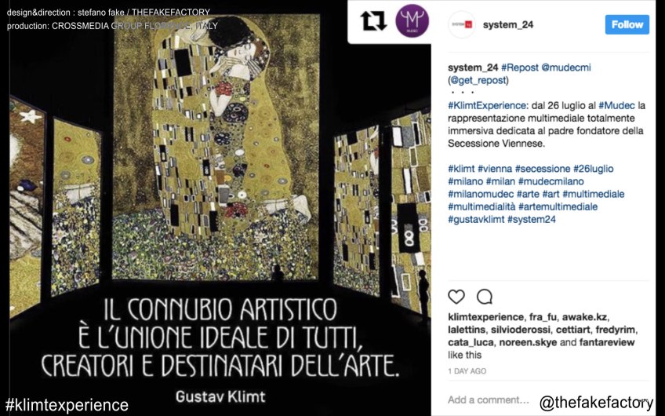Click the heart like icon

coord(456,296)
